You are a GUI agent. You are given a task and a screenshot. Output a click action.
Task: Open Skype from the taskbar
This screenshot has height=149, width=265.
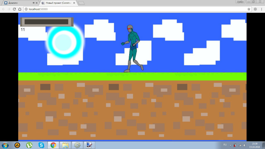[x=41, y=145]
